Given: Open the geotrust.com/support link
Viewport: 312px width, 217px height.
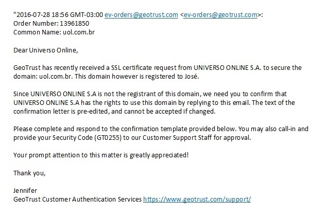Looking at the screenshot, I should [197, 199].
